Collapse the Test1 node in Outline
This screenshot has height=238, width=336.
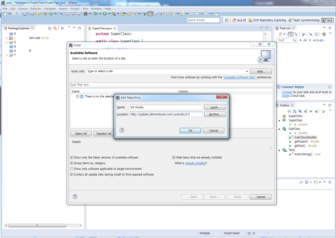(x=279, y=150)
